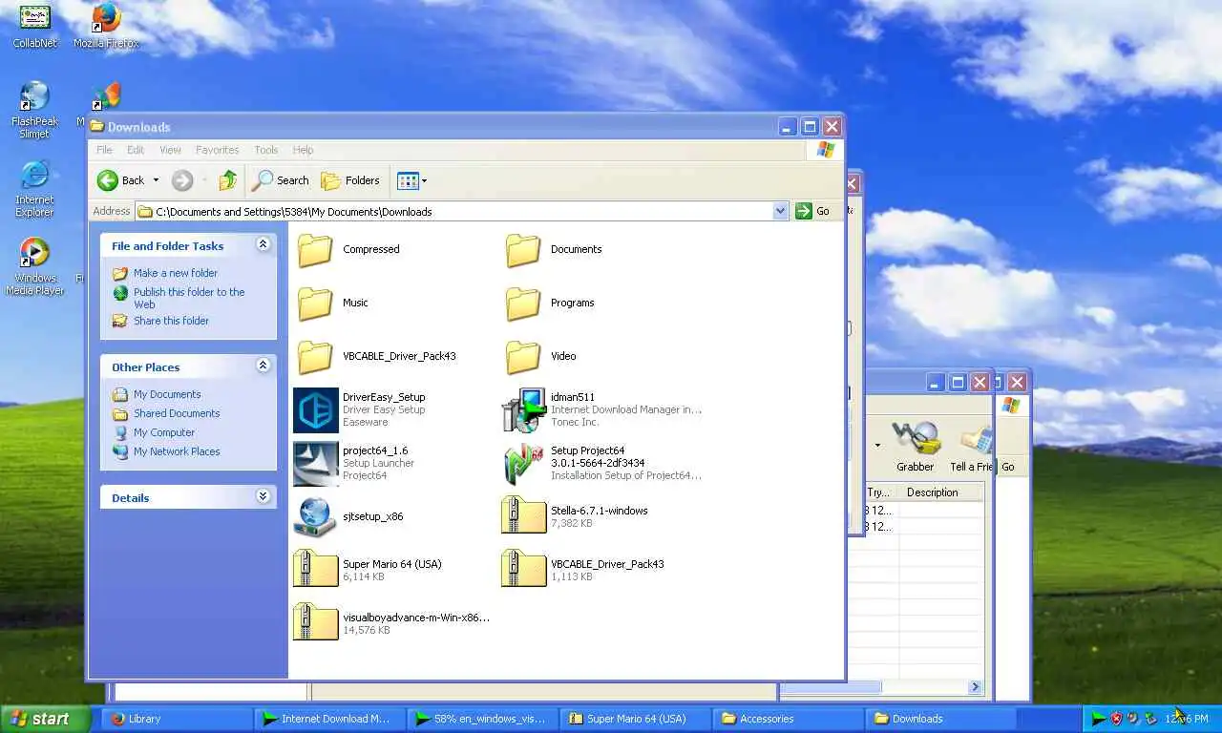This screenshot has height=733, width=1222.
Task: Select the DriverEasy_Setup installer icon
Action: click(x=315, y=409)
